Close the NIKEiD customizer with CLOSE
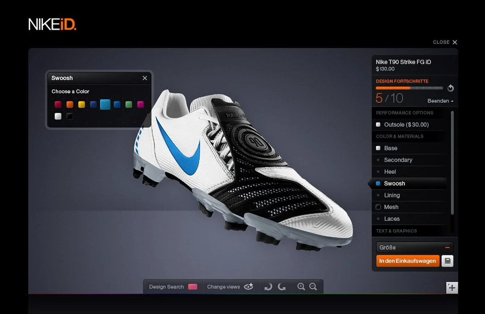485x314 pixels. point(445,42)
